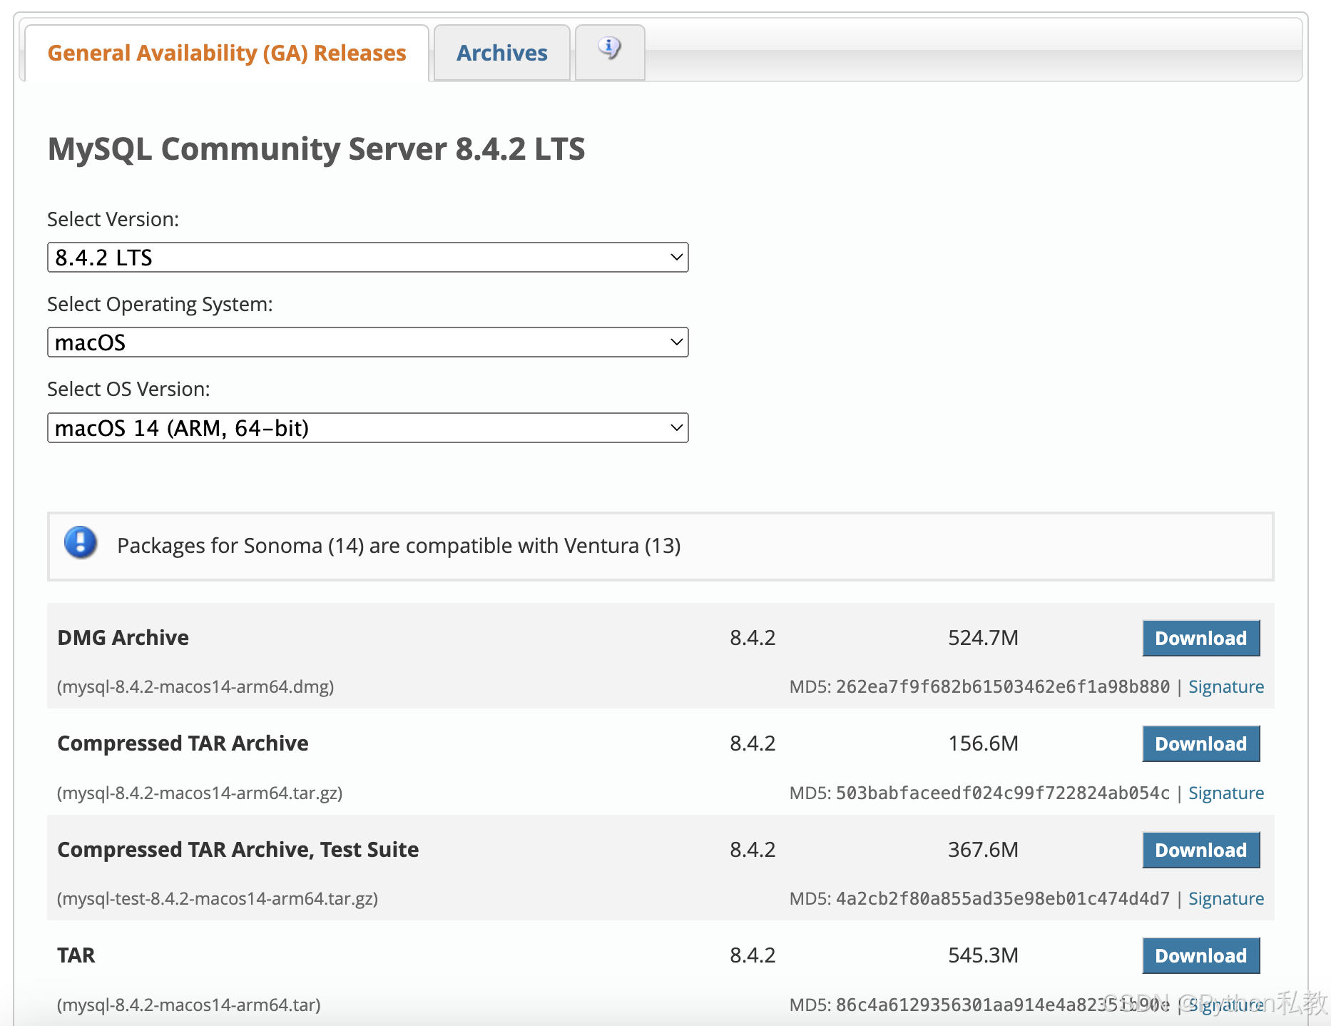The height and width of the screenshot is (1026, 1331).
Task: Click the Sonoma compatible with Ventura notice text
Action: pos(399,546)
